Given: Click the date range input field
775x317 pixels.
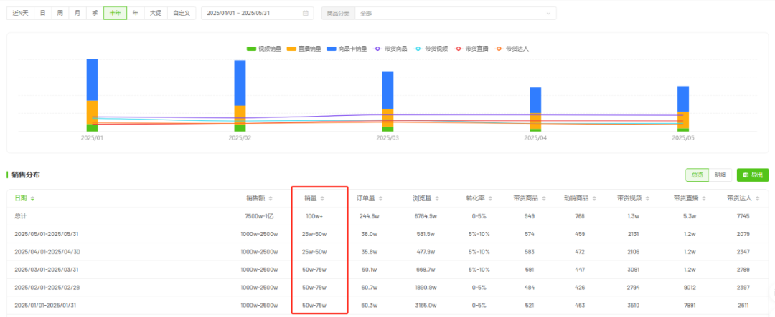Looking at the screenshot, I should (x=251, y=14).
